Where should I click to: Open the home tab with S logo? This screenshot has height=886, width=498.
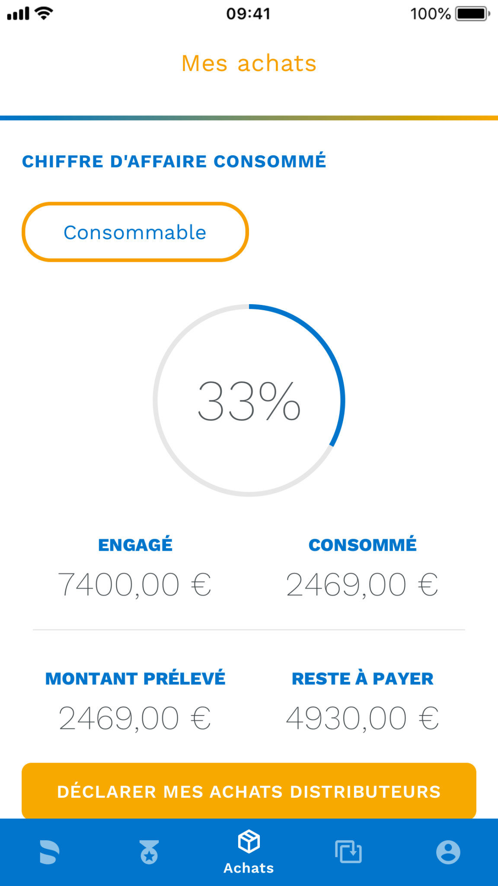click(49, 852)
